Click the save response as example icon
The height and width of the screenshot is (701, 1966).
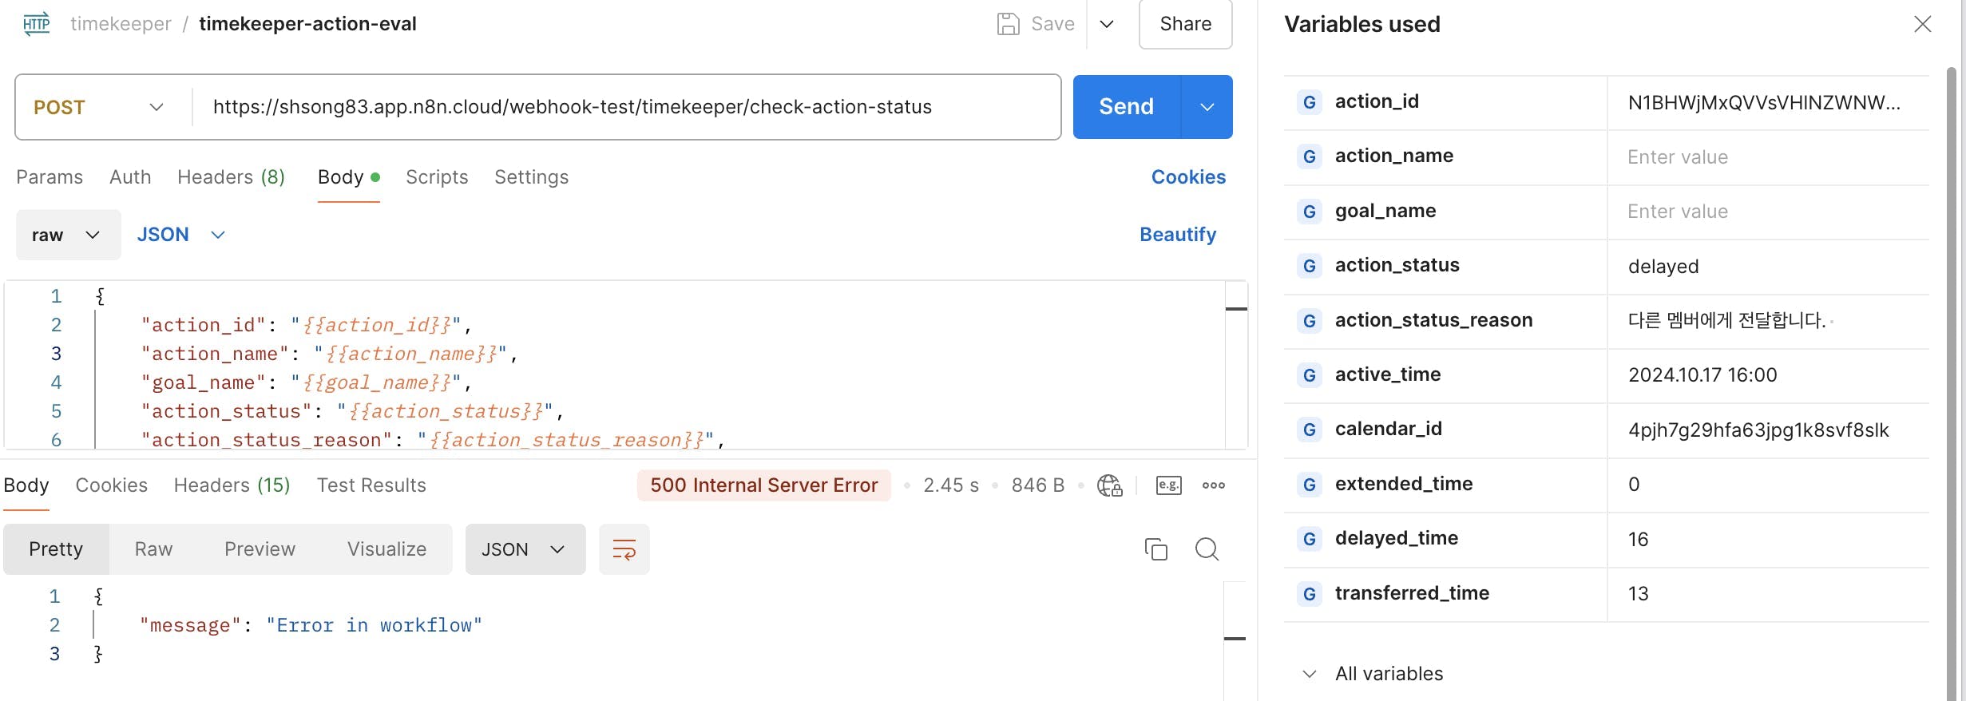(1168, 485)
